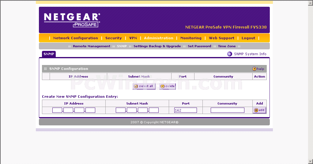Screen dimensions: 313x164
Task: Click the scrollbar down arrow
Action: (311, 162)
